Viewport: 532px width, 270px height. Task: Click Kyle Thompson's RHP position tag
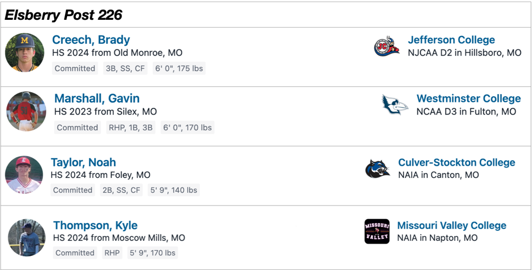click(112, 253)
